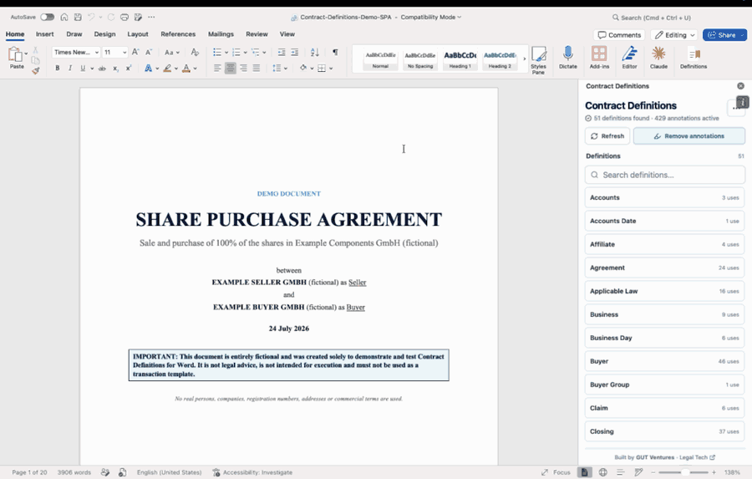This screenshot has height=479, width=752.
Task: Switch to the Layout tab
Action: (138, 34)
